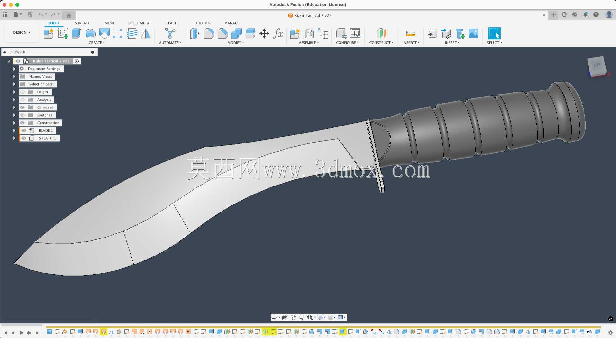Switch to the MESH tab
This screenshot has width=616, height=338.
pyautogui.click(x=109, y=23)
